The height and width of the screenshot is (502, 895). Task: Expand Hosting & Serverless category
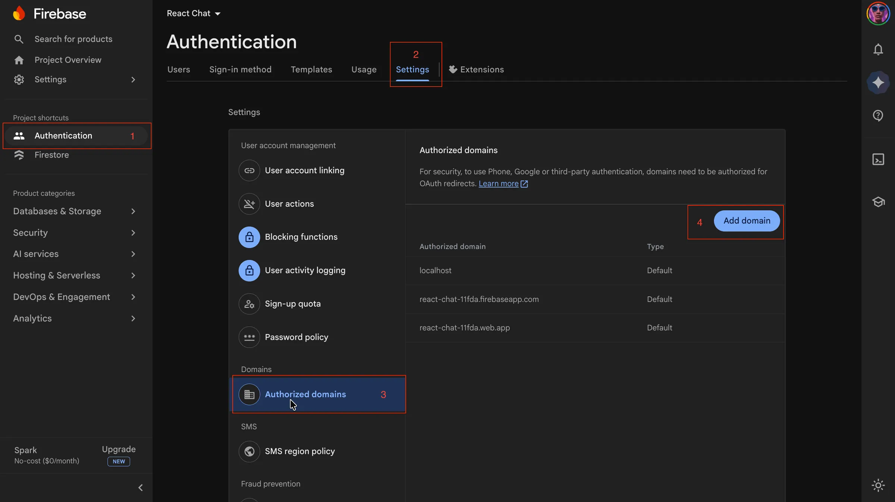[x=133, y=275]
